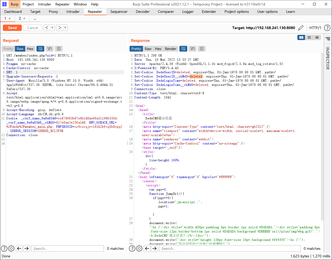Click the orange Send button

12,28
